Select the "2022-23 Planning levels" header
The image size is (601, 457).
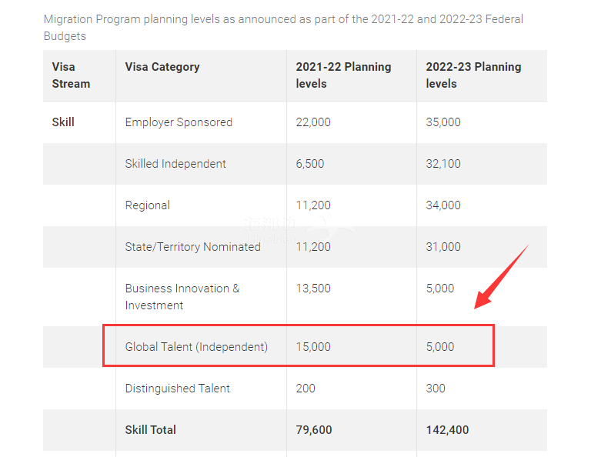(x=473, y=75)
